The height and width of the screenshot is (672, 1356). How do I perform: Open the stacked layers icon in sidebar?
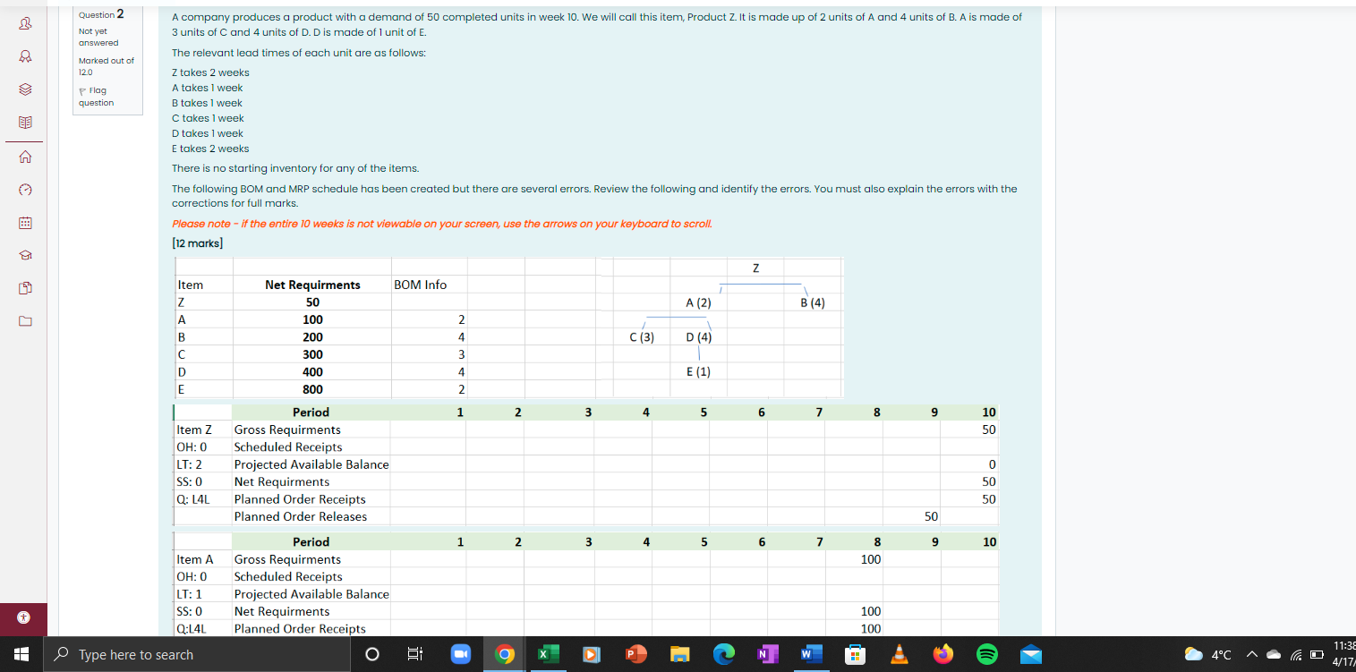(x=25, y=90)
